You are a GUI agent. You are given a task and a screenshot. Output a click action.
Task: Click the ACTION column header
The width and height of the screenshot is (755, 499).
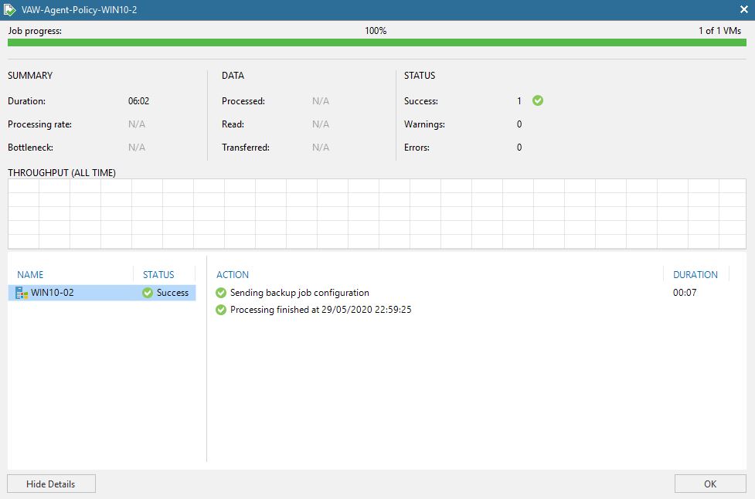click(233, 274)
